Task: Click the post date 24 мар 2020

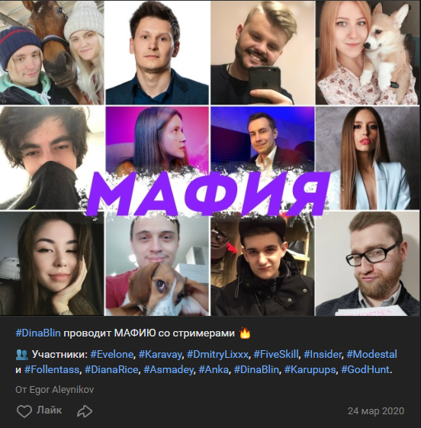Action: 376,411
